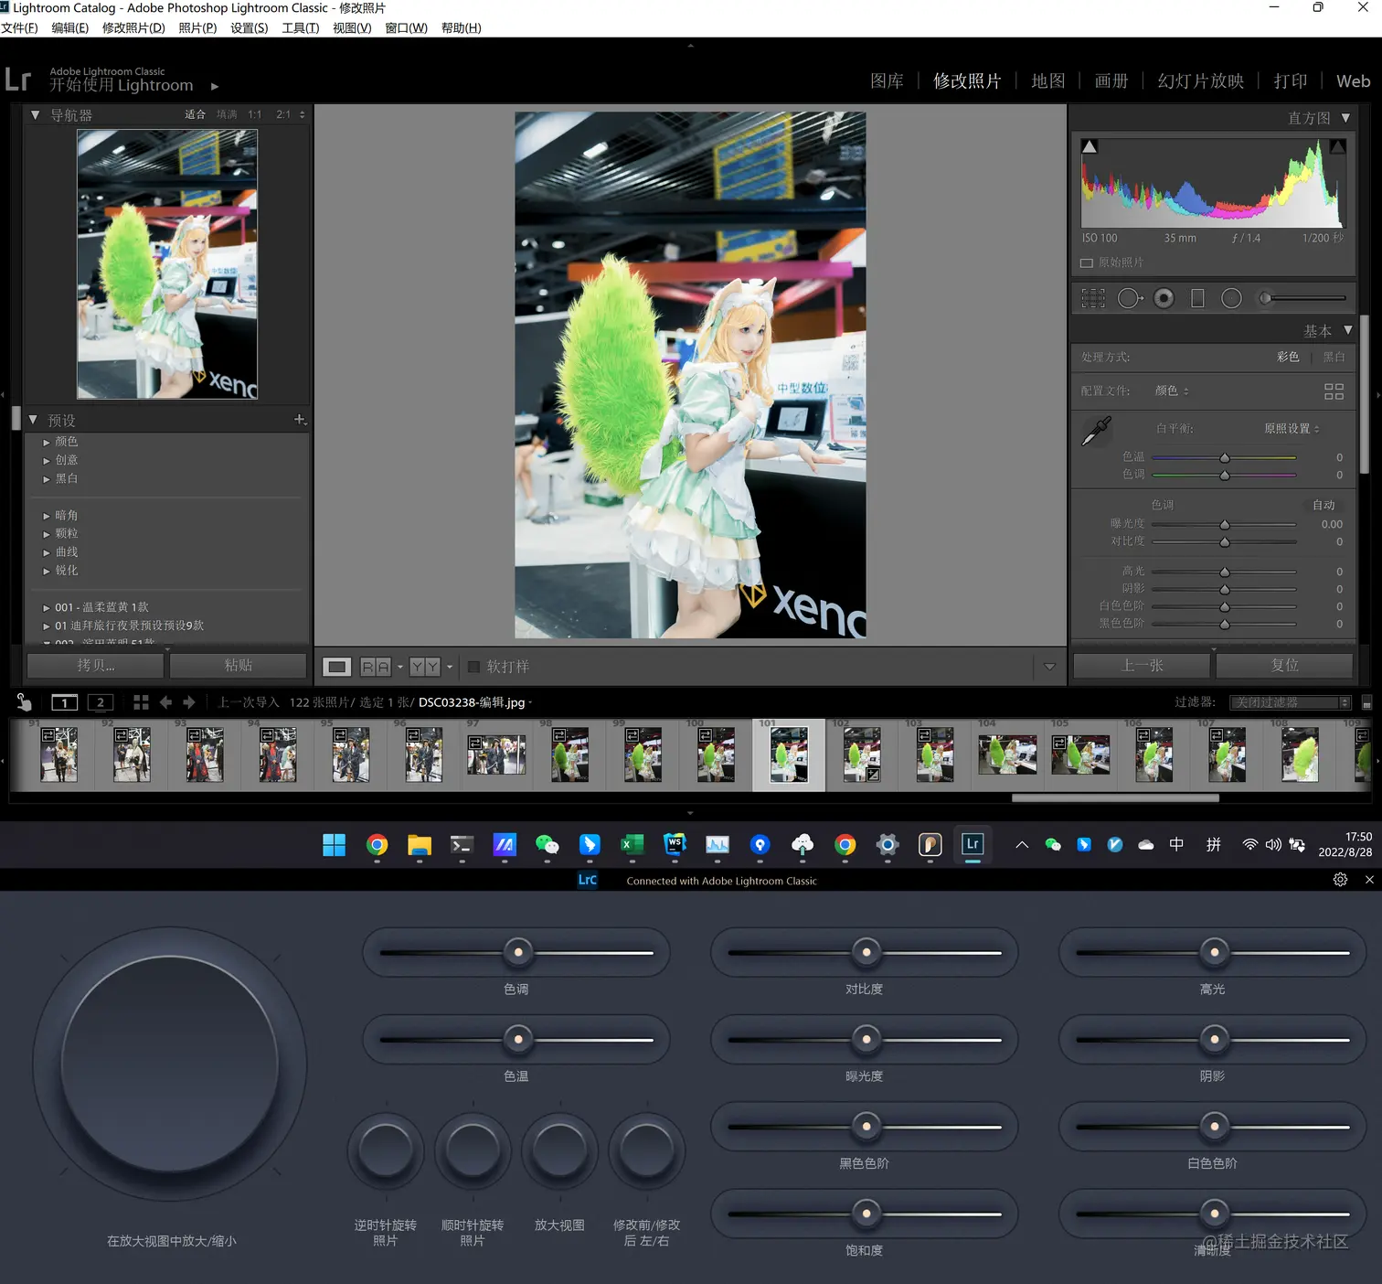The image size is (1382, 1284).
Task: Pick the White Balance eyedropper
Action: tap(1096, 431)
